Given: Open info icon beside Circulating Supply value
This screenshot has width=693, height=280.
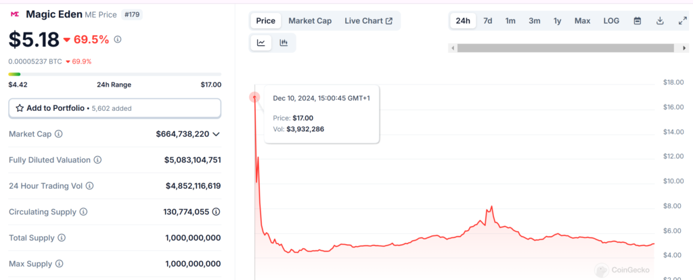Looking at the screenshot, I should [216, 212].
